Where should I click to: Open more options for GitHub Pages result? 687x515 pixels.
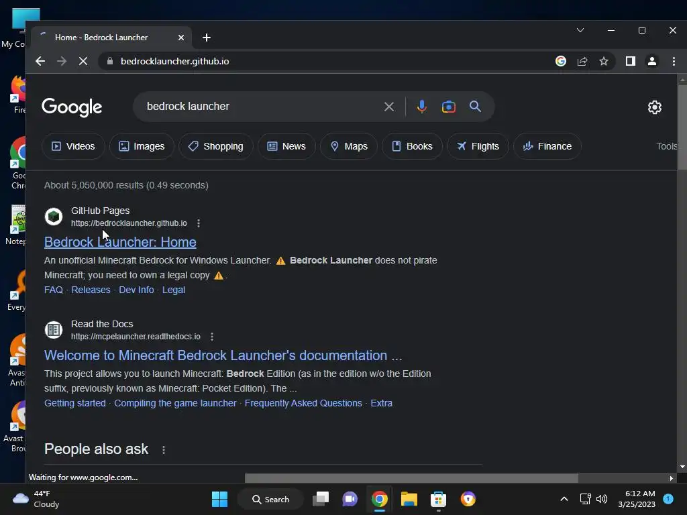(199, 223)
